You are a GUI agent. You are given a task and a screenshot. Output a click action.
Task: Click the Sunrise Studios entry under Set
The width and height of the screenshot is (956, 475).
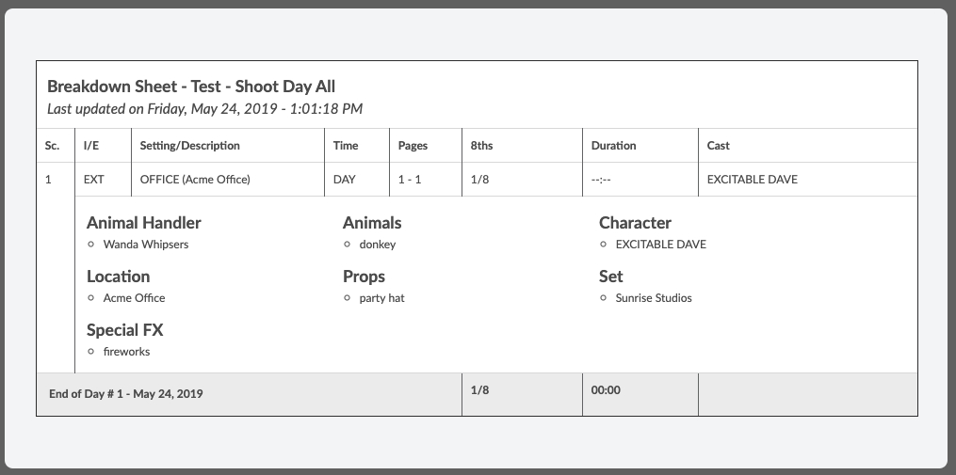tap(653, 298)
